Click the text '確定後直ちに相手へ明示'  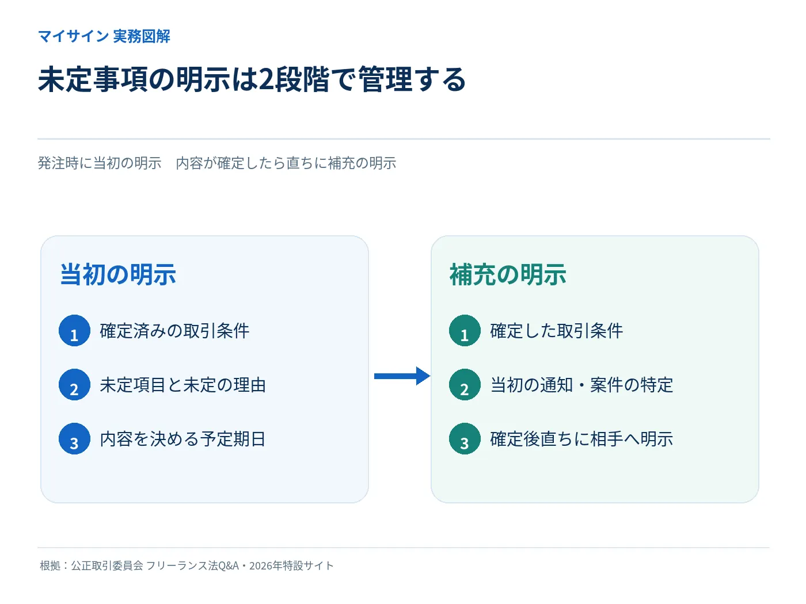coord(581,439)
